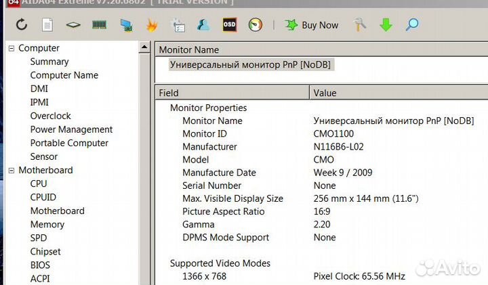This screenshot has height=285, width=488.
Task: Select the Monitor Properties group row
Action: click(209, 108)
